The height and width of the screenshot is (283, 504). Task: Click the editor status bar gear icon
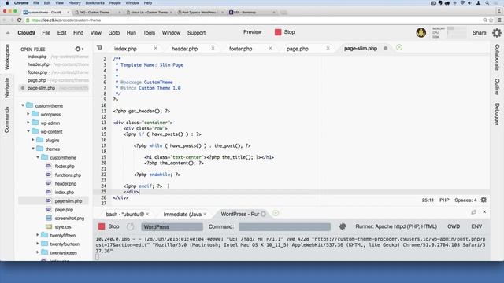pos(484,200)
